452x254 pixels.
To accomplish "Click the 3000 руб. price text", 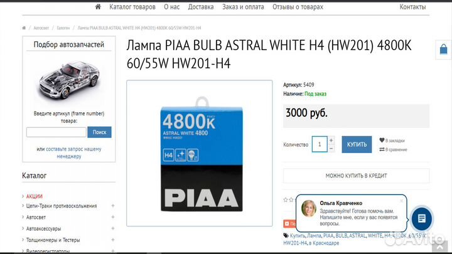I will pos(306,113).
